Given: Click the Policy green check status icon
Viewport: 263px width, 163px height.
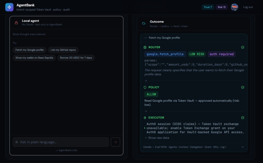Looking at the screenshot, I should [x=242, y=87].
